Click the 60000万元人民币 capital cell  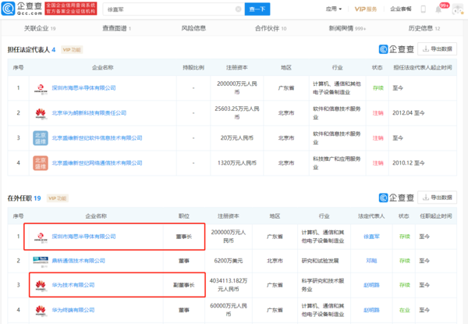pyautogui.click(x=229, y=310)
